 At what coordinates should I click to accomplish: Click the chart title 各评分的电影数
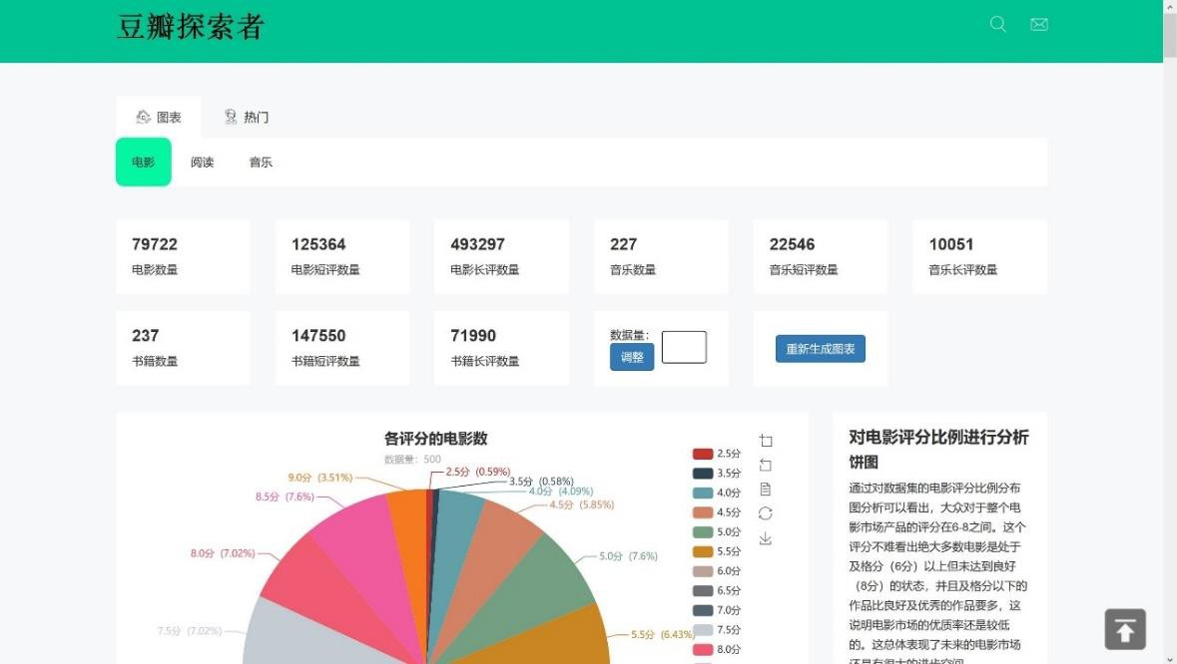click(x=436, y=439)
